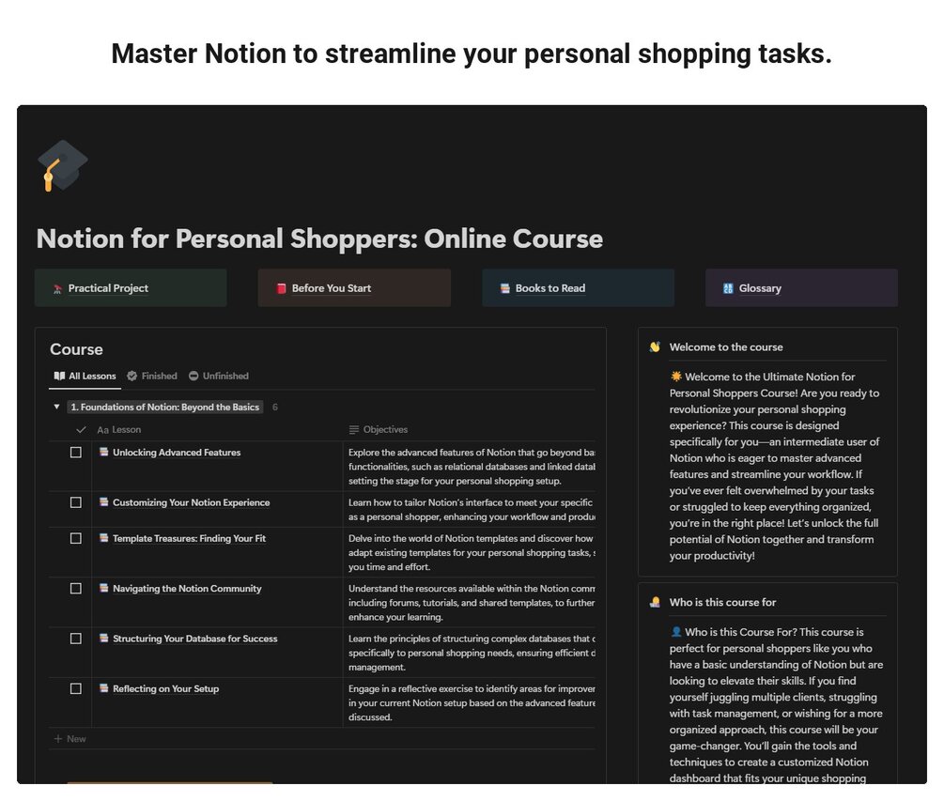Viewport: 944px width, 801px height.
Task: Click the checkmark column header icon
Action: 82,430
